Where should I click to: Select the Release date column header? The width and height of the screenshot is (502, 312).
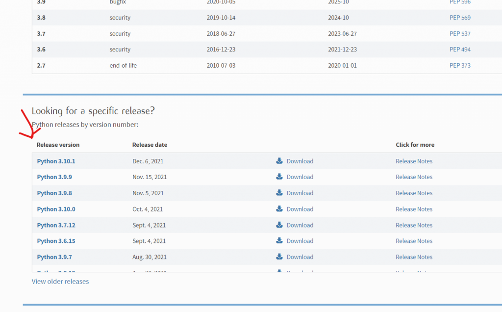click(x=150, y=145)
